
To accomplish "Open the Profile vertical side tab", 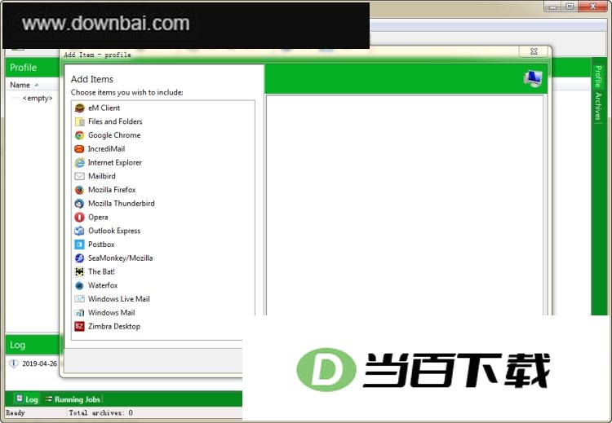I will (x=598, y=76).
